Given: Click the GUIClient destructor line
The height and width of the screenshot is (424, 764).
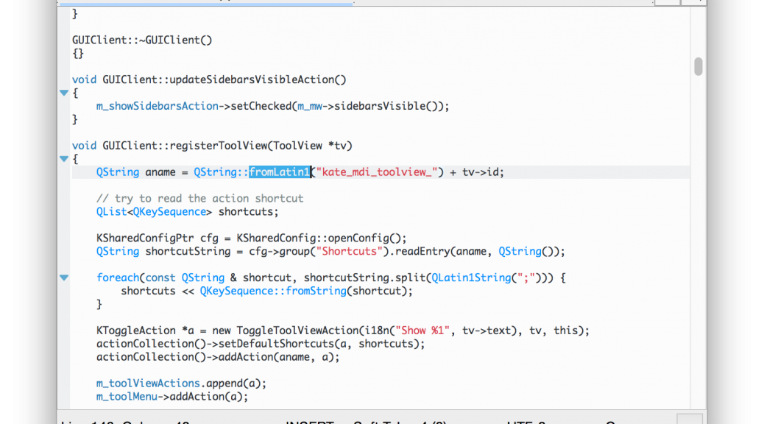Looking at the screenshot, I should tap(142, 40).
